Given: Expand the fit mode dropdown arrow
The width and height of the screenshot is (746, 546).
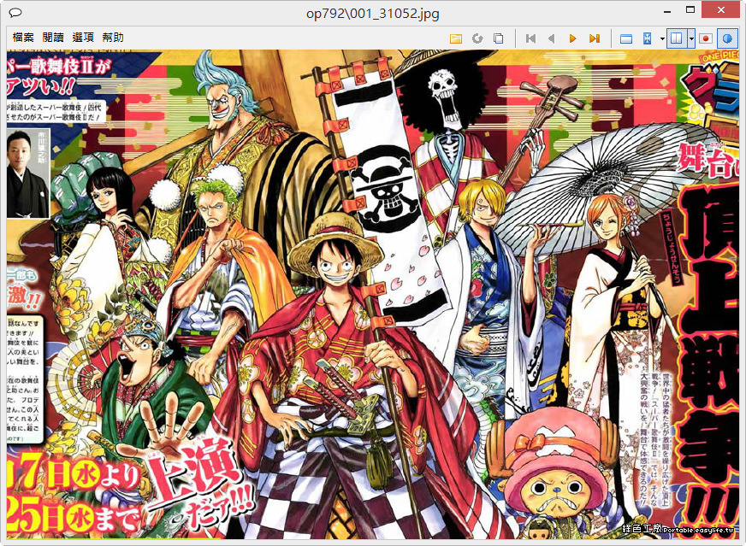Looking at the screenshot, I should (662, 38).
